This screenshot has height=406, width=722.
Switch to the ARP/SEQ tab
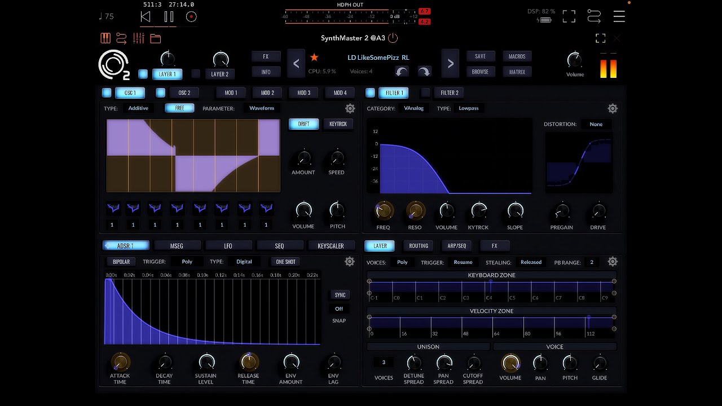pyautogui.click(x=457, y=246)
